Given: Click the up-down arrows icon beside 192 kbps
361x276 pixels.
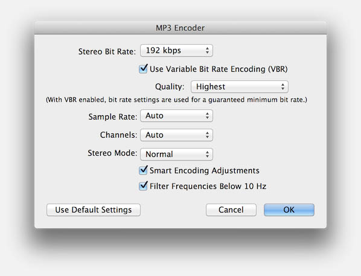Looking at the screenshot, I should (207, 51).
